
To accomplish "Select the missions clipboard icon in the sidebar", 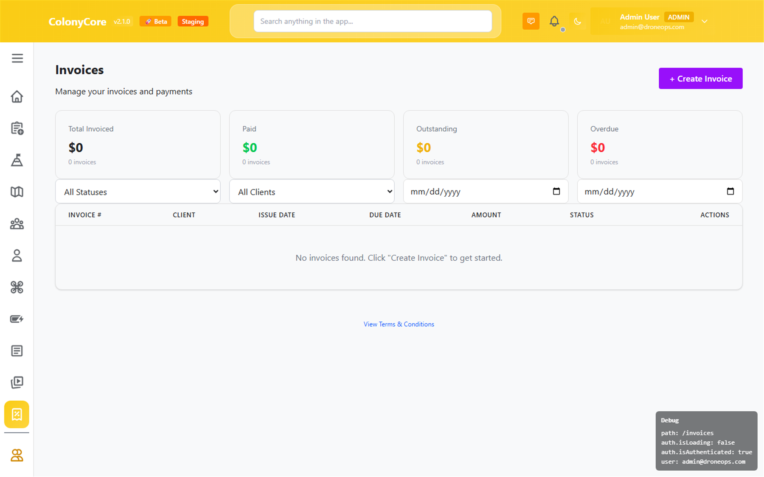I will point(17,128).
